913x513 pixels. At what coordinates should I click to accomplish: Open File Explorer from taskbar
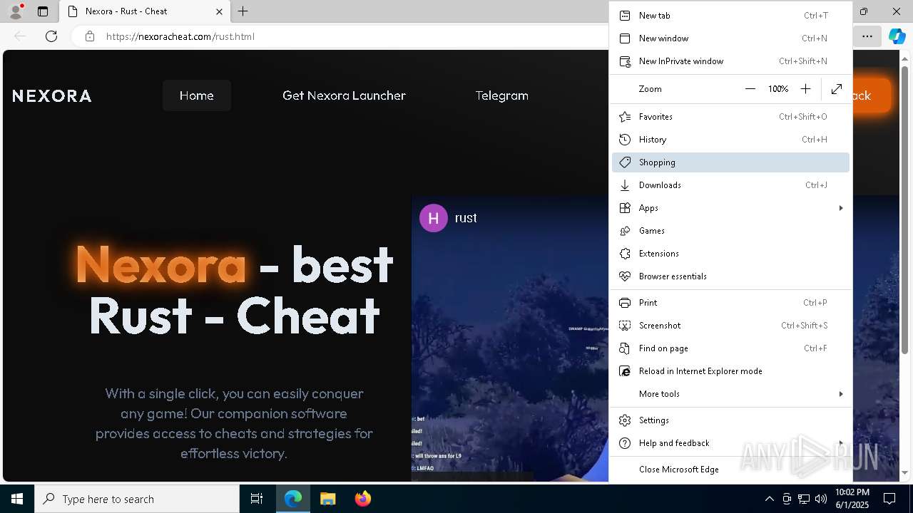[x=327, y=499]
